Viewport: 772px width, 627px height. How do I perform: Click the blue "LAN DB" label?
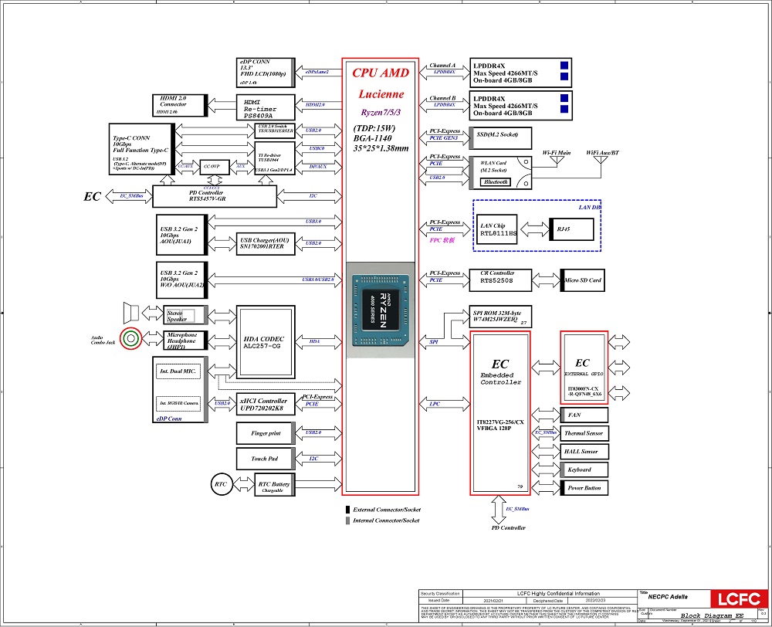589,208
